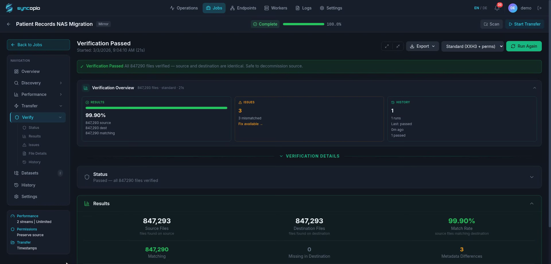
Task: Go back using header arrow icon
Action: click(9, 24)
